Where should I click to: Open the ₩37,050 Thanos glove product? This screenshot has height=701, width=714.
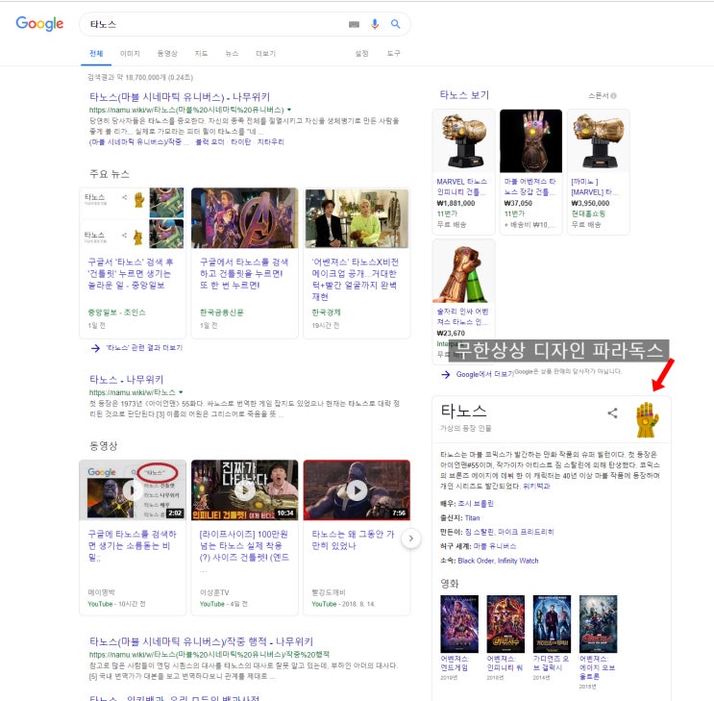tap(530, 172)
